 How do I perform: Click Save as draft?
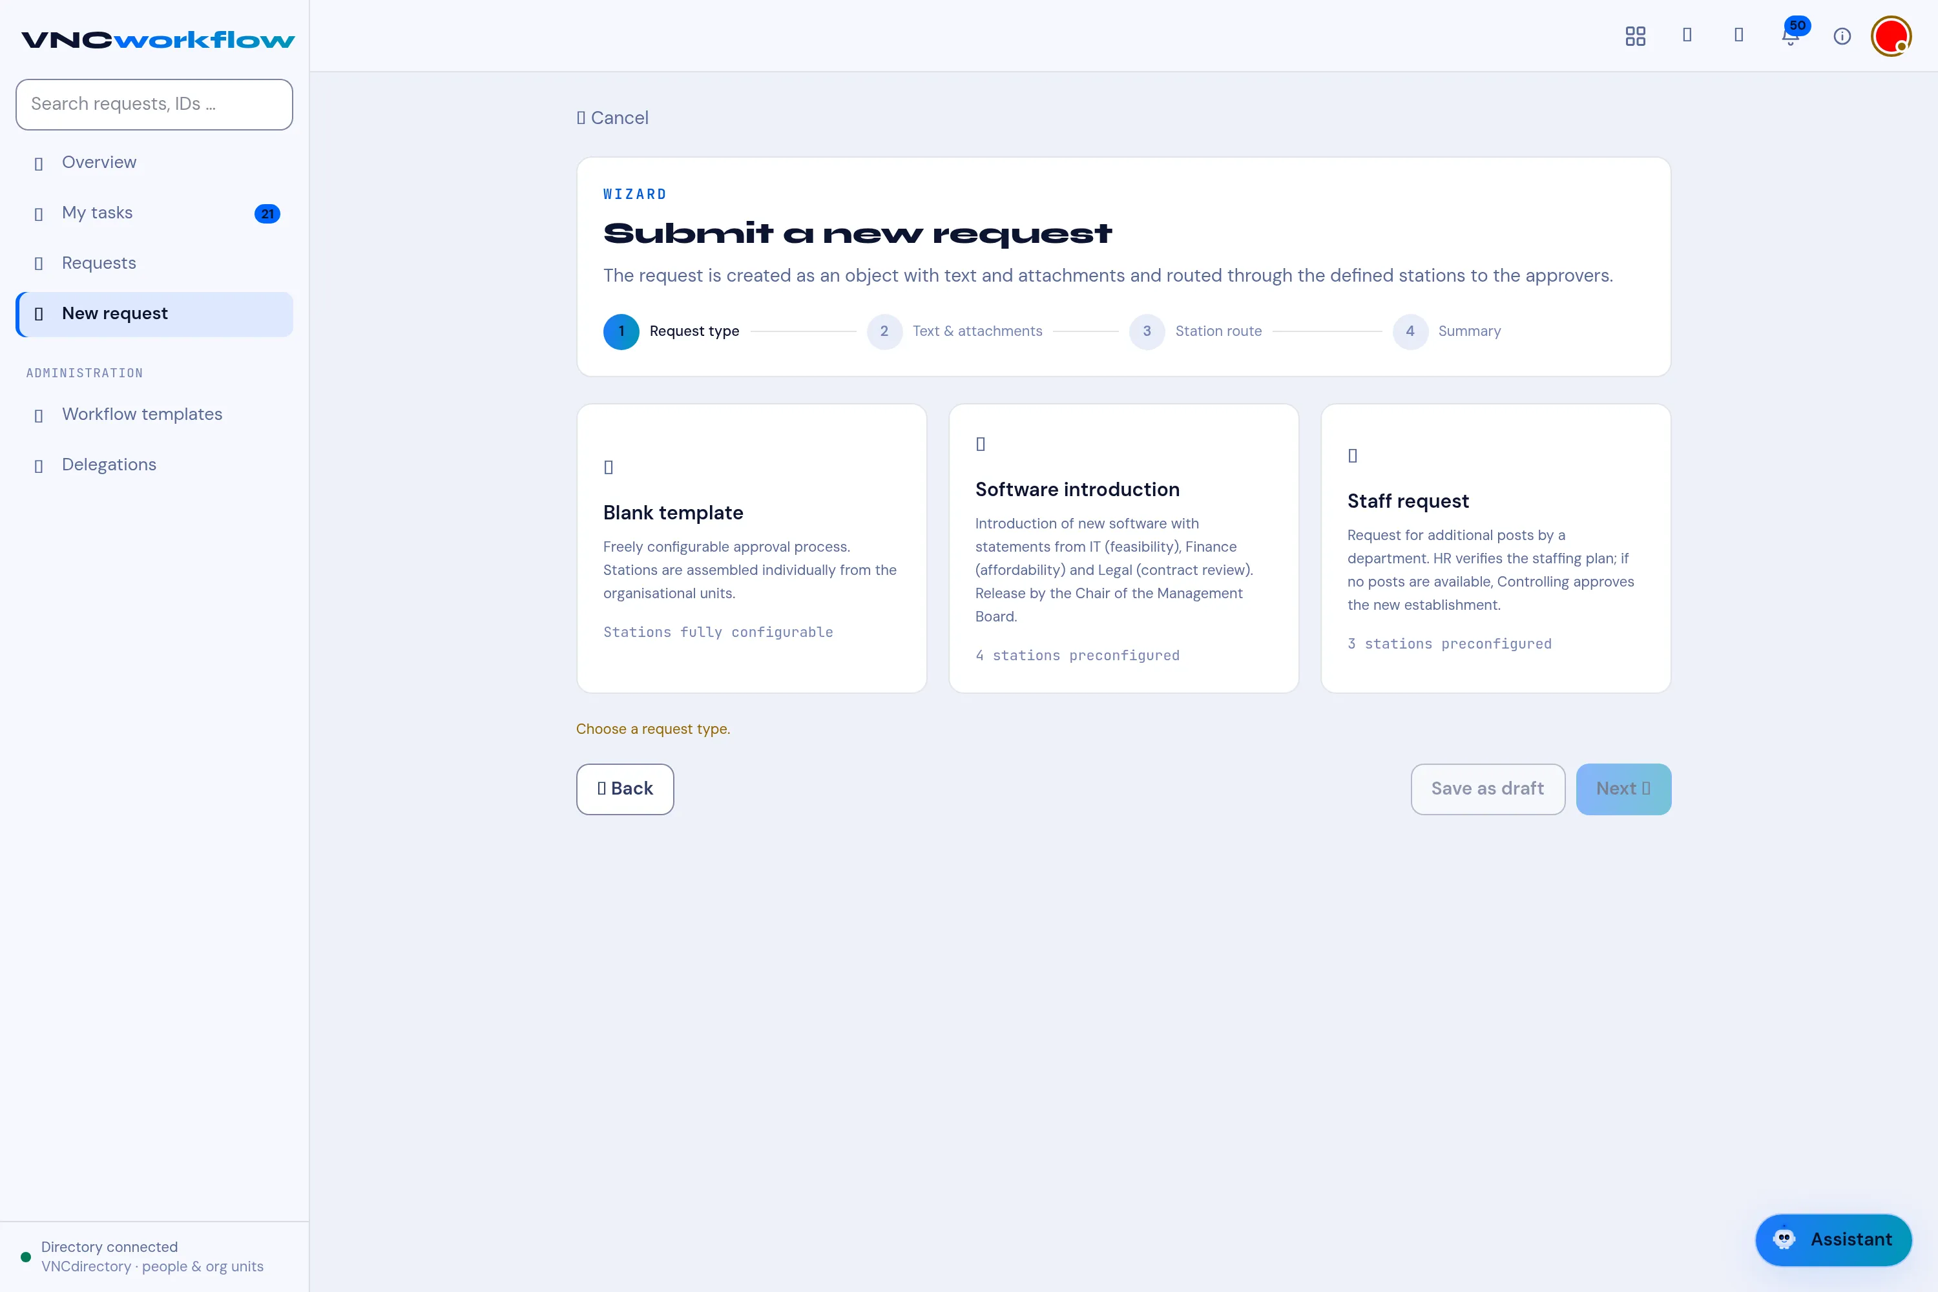(1488, 789)
